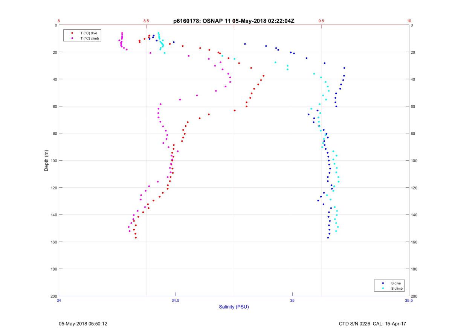Click the '180' depth tick on right axis
The image size is (452, 333).
pyautogui.click(x=414, y=269)
